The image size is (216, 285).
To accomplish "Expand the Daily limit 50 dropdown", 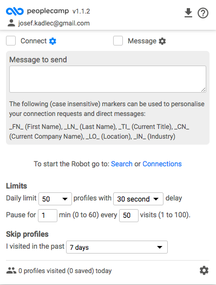I will click(55, 199).
